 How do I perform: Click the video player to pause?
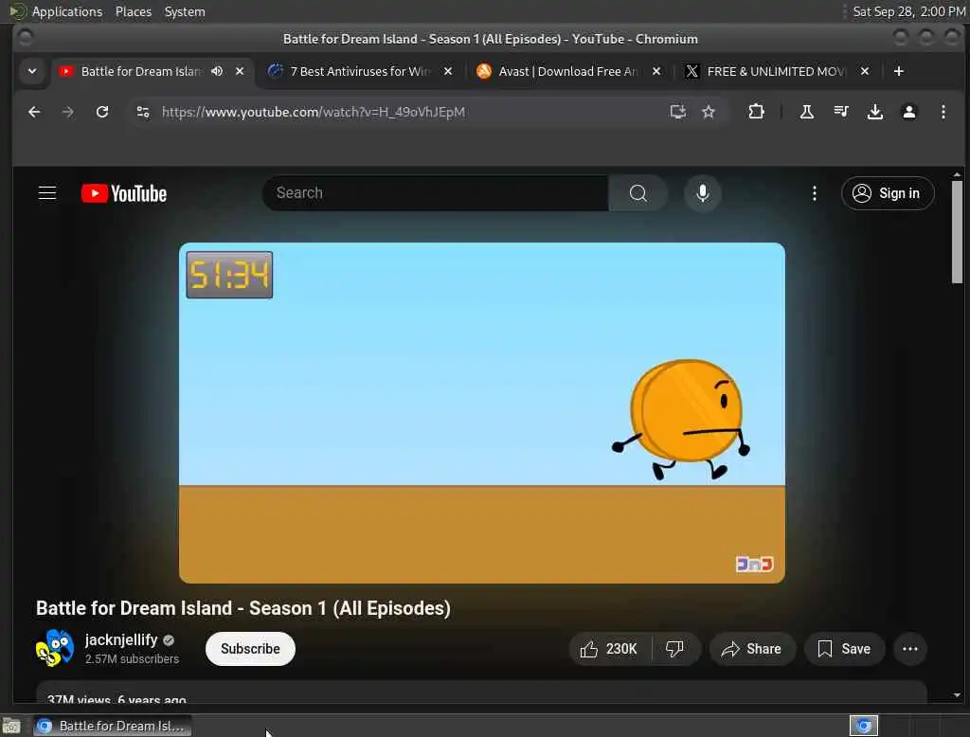click(482, 413)
